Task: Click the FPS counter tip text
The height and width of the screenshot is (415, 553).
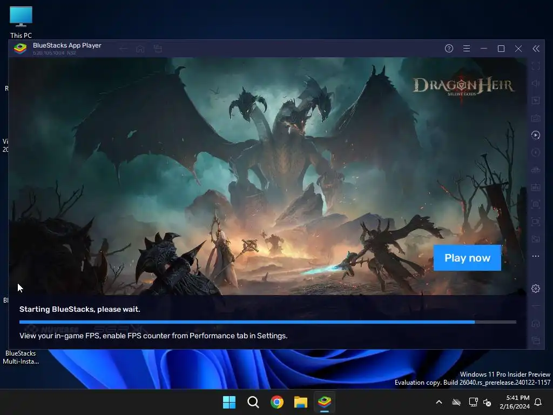Action: point(153,336)
